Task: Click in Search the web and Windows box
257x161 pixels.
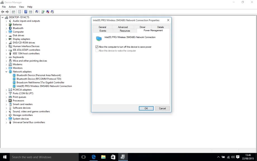Action: (x=44, y=157)
